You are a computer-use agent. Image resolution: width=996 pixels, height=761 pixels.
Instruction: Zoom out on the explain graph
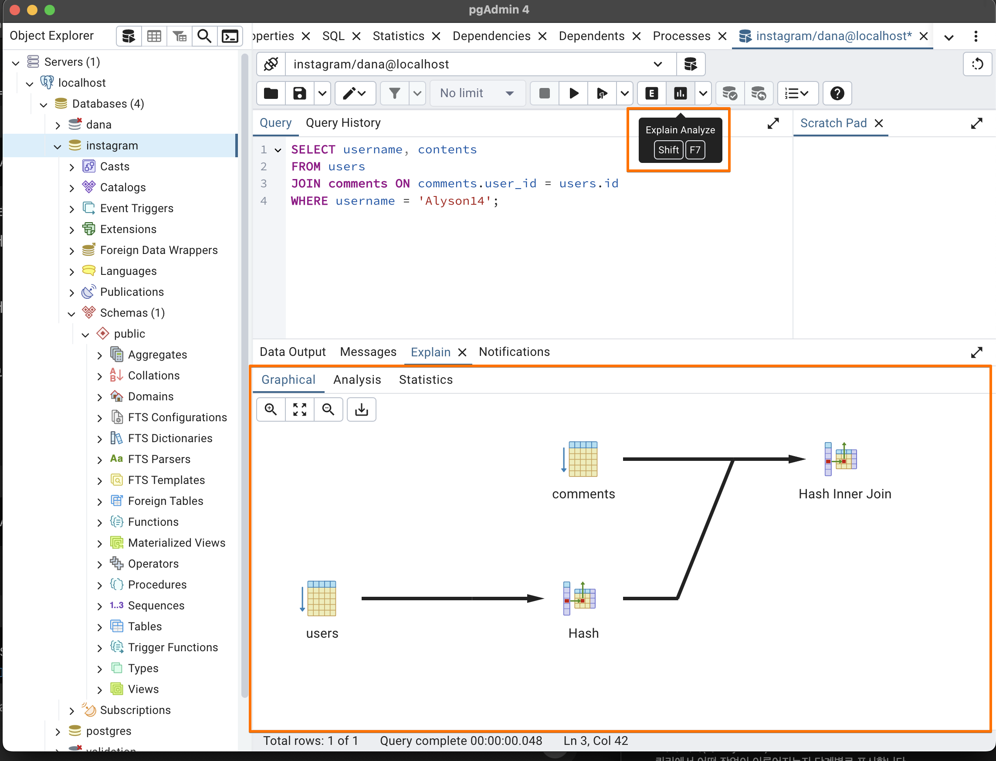pyautogui.click(x=328, y=409)
